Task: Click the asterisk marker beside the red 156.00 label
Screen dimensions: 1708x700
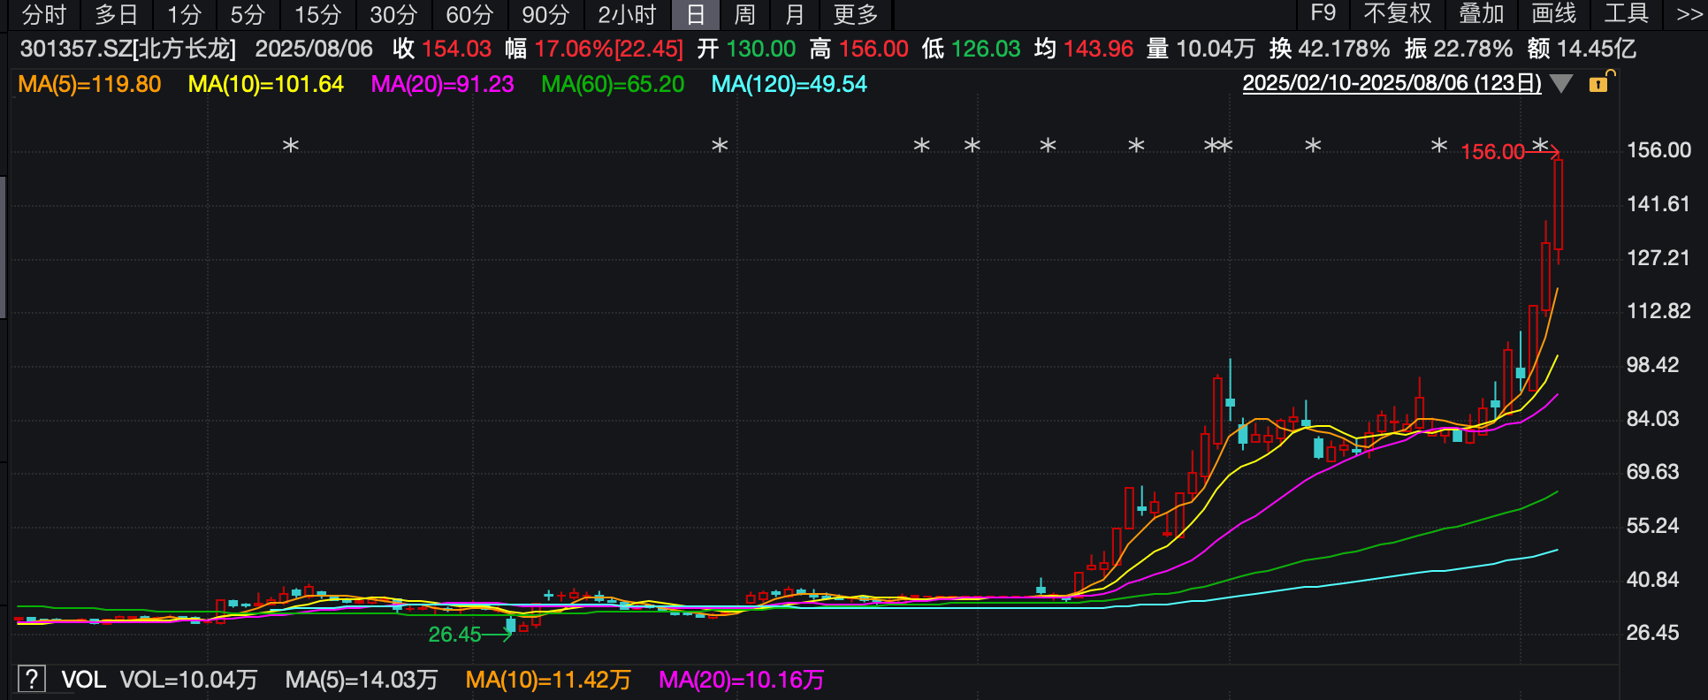Action: coord(1540,145)
